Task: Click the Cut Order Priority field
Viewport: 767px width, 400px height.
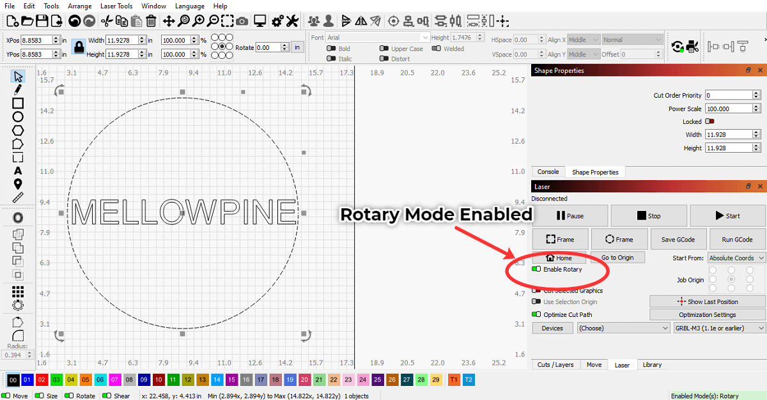Action: coord(732,95)
